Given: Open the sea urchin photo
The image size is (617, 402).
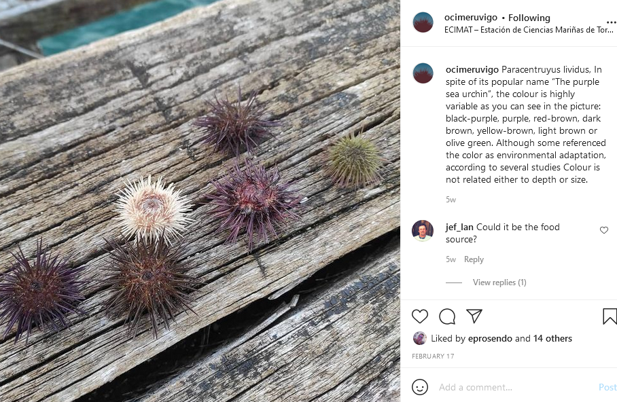Looking at the screenshot, I should click(200, 201).
